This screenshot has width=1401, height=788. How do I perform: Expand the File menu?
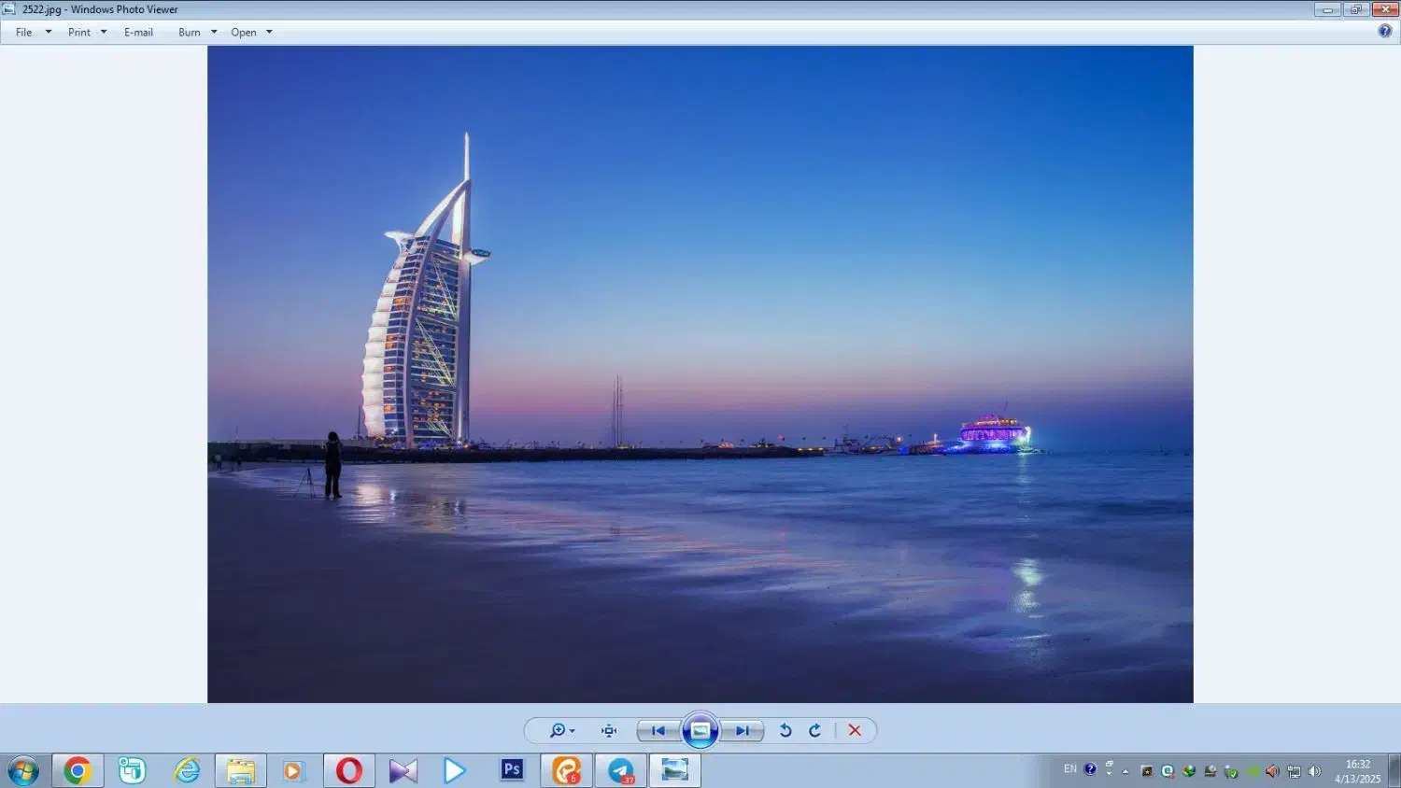coord(33,32)
